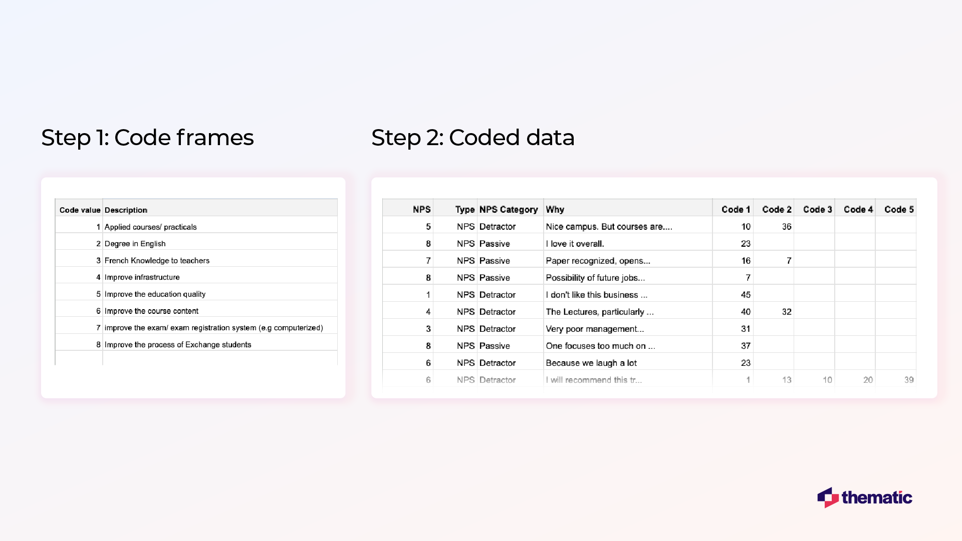The image size is (962, 541).
Task: Select the 'Degree in English' description cell
Action: 135,243
